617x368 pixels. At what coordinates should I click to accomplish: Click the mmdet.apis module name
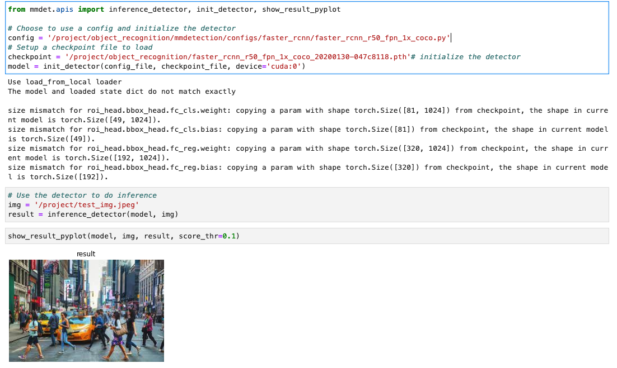coord(51,9)
